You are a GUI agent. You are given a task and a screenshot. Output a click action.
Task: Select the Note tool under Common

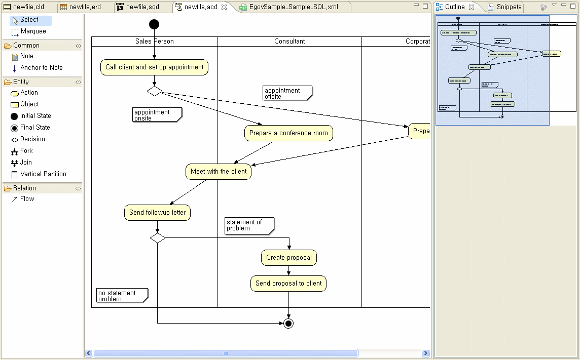26,56
